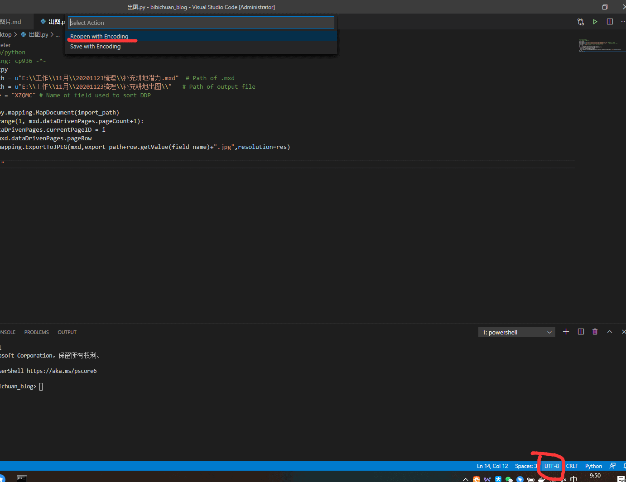
Task: Click the Open Changes compare icon
Action: pos(581,22)
